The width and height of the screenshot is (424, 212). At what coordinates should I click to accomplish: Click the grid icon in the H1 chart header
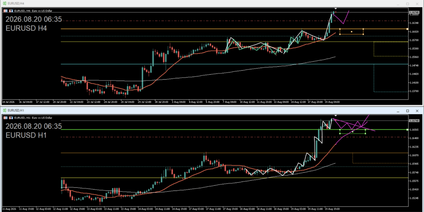(x=5, y=118)
